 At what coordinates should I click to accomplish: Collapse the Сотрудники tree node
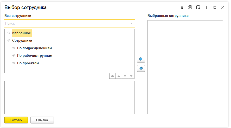9,40
